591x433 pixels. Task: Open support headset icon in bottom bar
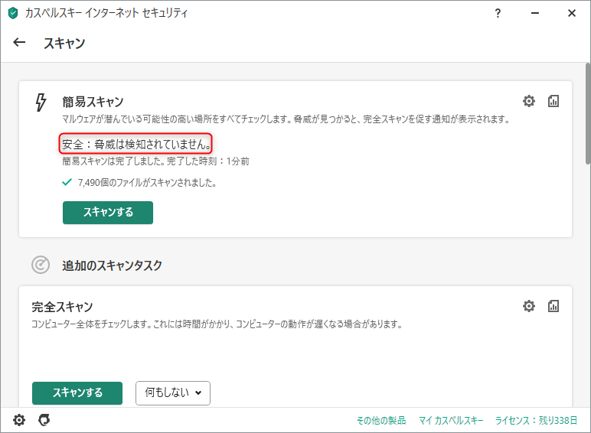click(x=44, y=420)
